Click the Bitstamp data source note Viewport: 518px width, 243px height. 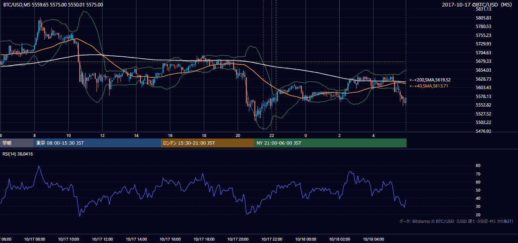(457, 222)
